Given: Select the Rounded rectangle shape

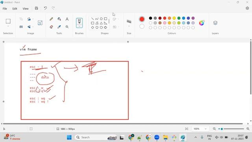Looking at the screenshot, I should pos(93,23).
